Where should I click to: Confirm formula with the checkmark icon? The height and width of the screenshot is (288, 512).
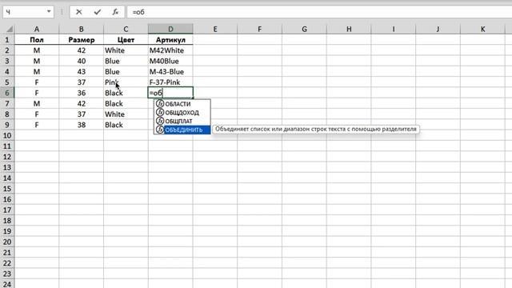[98, 12]
